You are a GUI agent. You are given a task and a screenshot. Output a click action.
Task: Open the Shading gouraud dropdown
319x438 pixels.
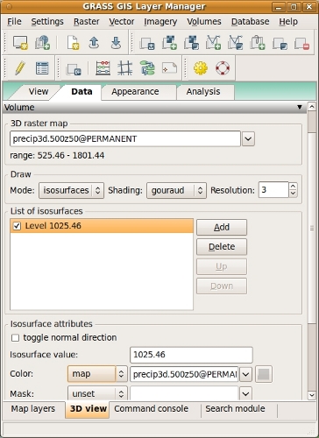176,190
